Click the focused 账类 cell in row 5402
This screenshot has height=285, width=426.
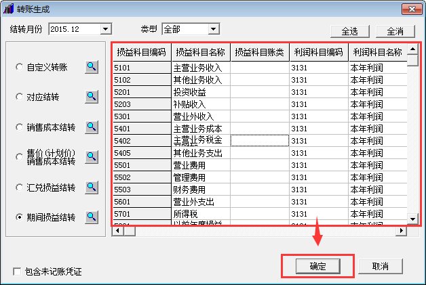tap(260, 141)
